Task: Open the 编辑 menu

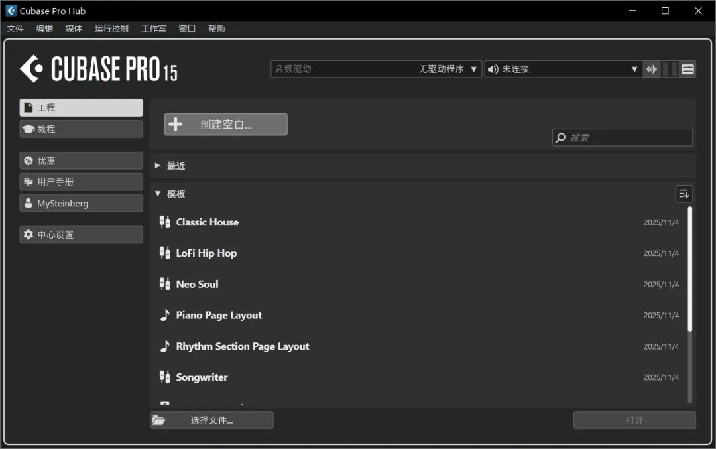Action: (x=44, y=29)
